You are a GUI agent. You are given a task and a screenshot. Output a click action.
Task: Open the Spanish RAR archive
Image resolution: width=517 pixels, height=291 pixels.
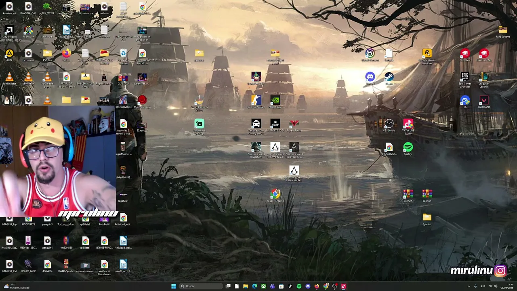tap(427, 196)
